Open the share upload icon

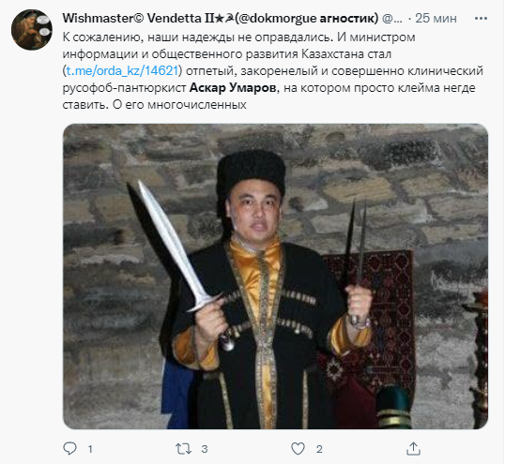tap(413, 448)
